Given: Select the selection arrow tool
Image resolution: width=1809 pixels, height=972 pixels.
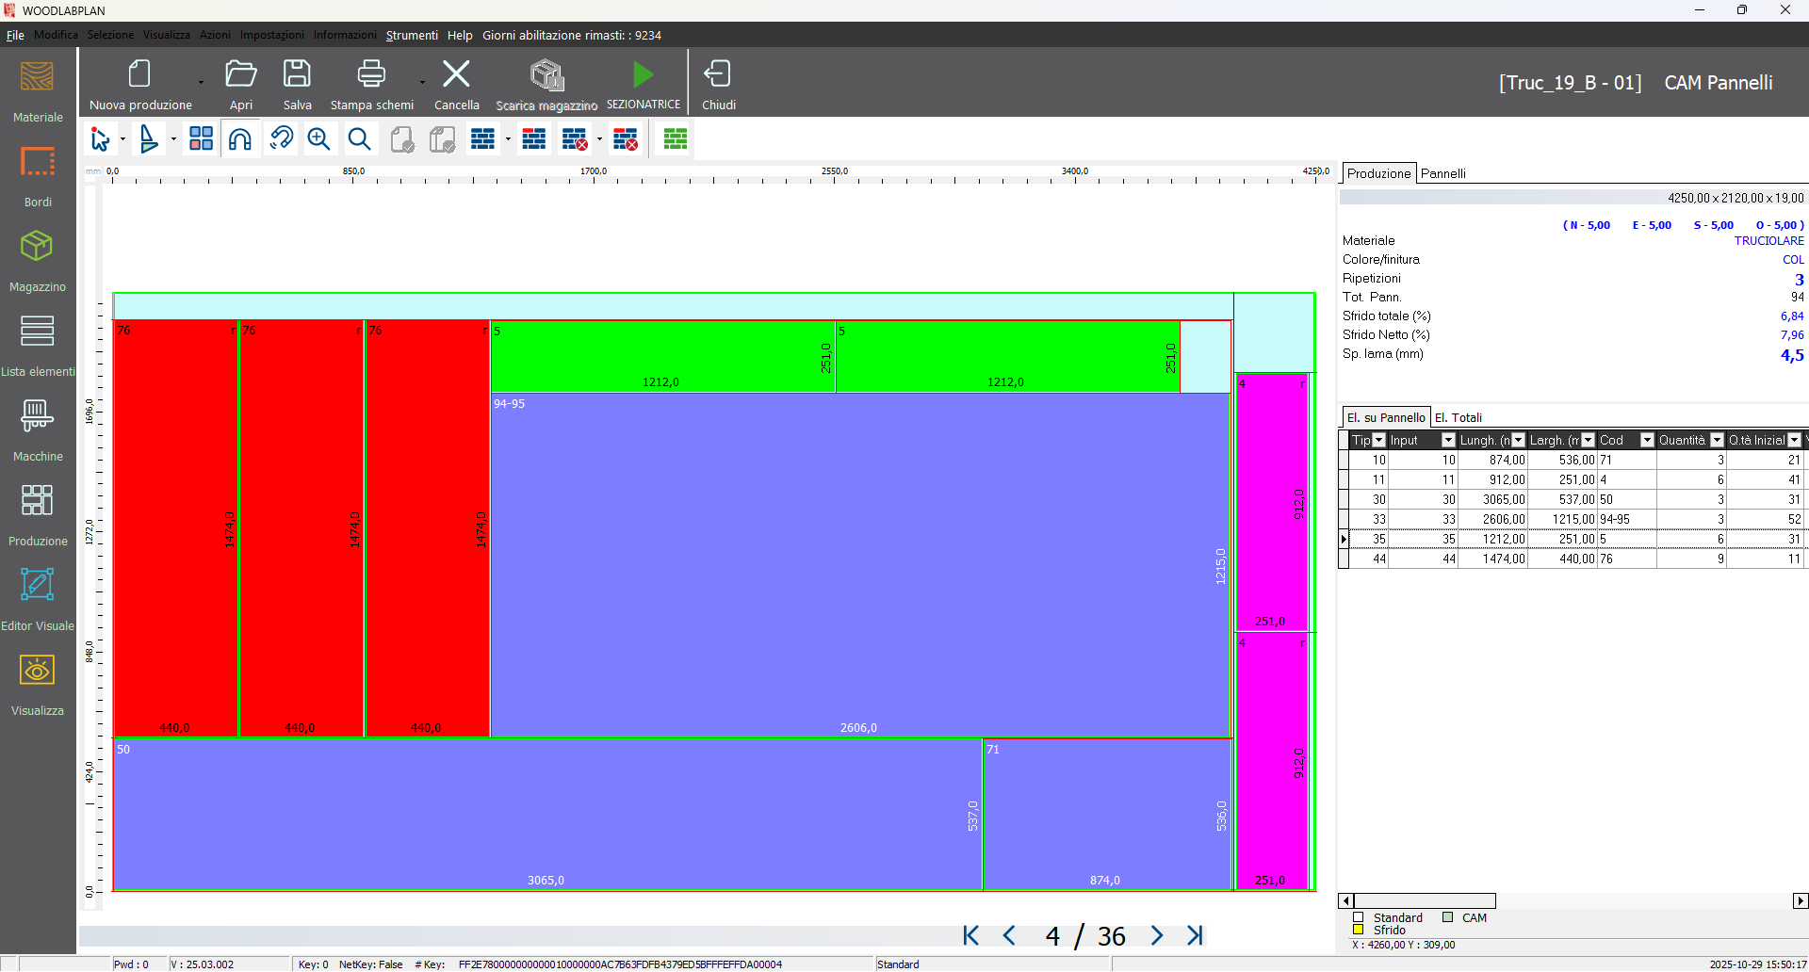Looking at the screenshot, I should tap(100, 138).
